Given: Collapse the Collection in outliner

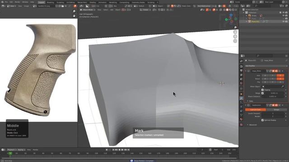Looking at the screenshot, I should [x=244, y=13].
